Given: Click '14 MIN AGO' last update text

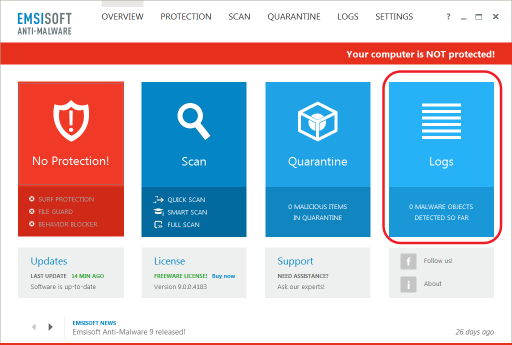Looking at the screenshot, I should 87,276.
